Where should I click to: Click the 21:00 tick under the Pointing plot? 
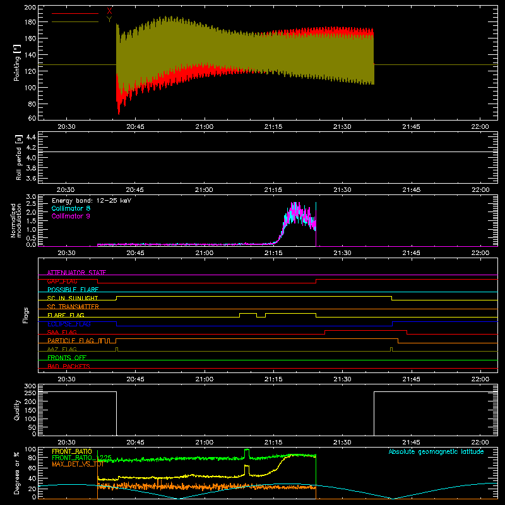[x=204, y=127]
